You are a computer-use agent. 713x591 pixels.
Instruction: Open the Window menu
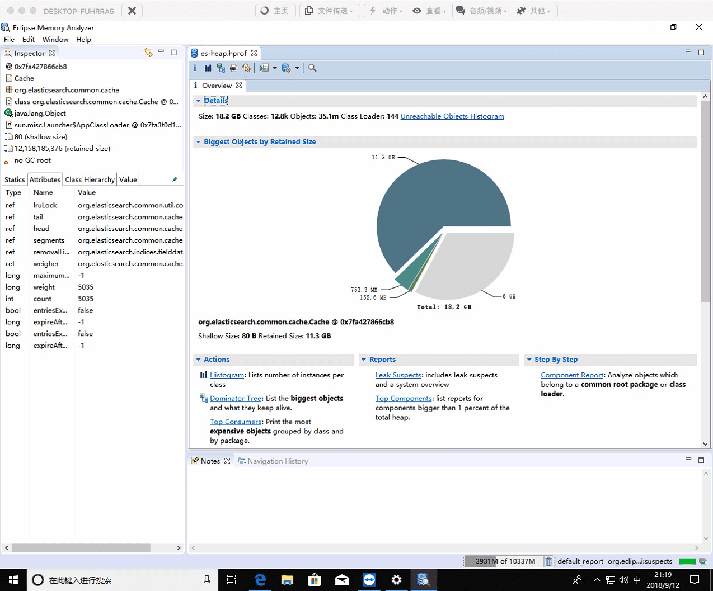(55, 39)
